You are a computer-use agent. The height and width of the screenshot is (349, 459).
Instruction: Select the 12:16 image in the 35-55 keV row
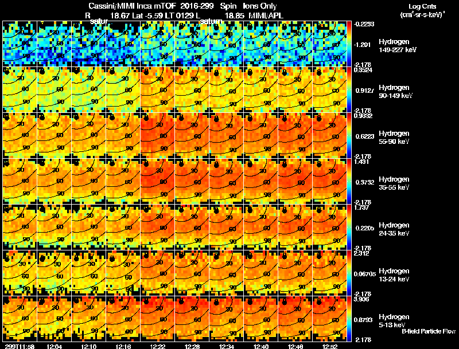(123, 182)
